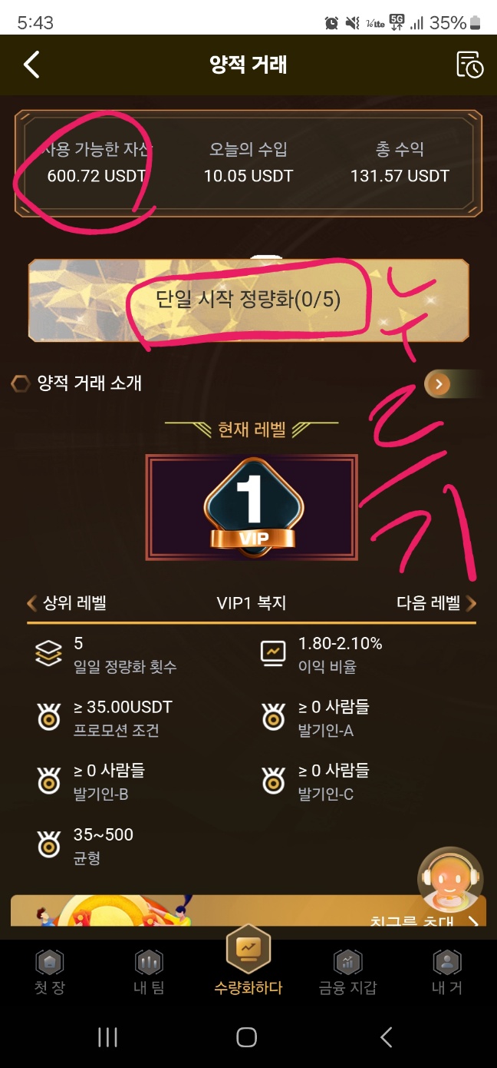
Task: Tap the VIP 1 level badge
Action: [252, 507]
